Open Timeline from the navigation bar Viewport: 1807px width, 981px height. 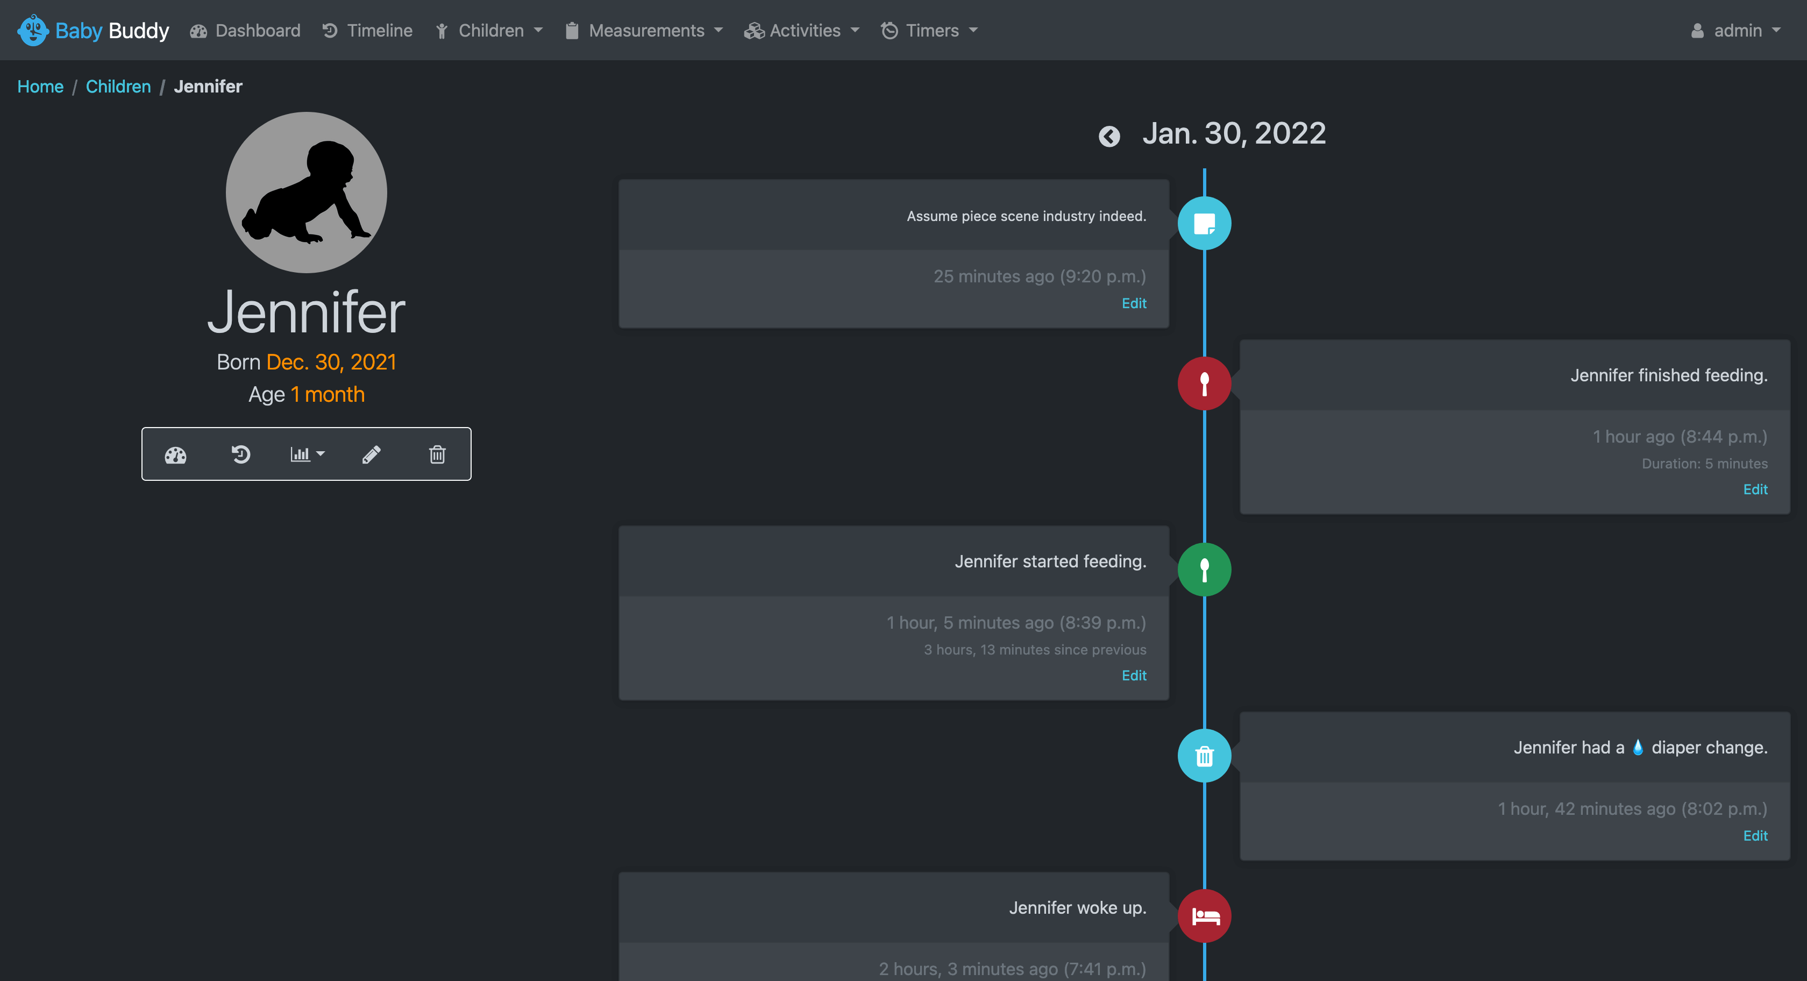click(367, 30)
